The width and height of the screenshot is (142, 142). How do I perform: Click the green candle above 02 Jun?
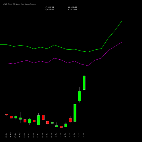tap(30, 121)
